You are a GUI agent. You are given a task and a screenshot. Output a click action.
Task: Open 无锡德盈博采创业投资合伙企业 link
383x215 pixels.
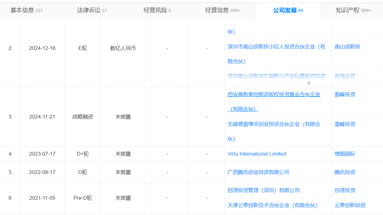273,131
